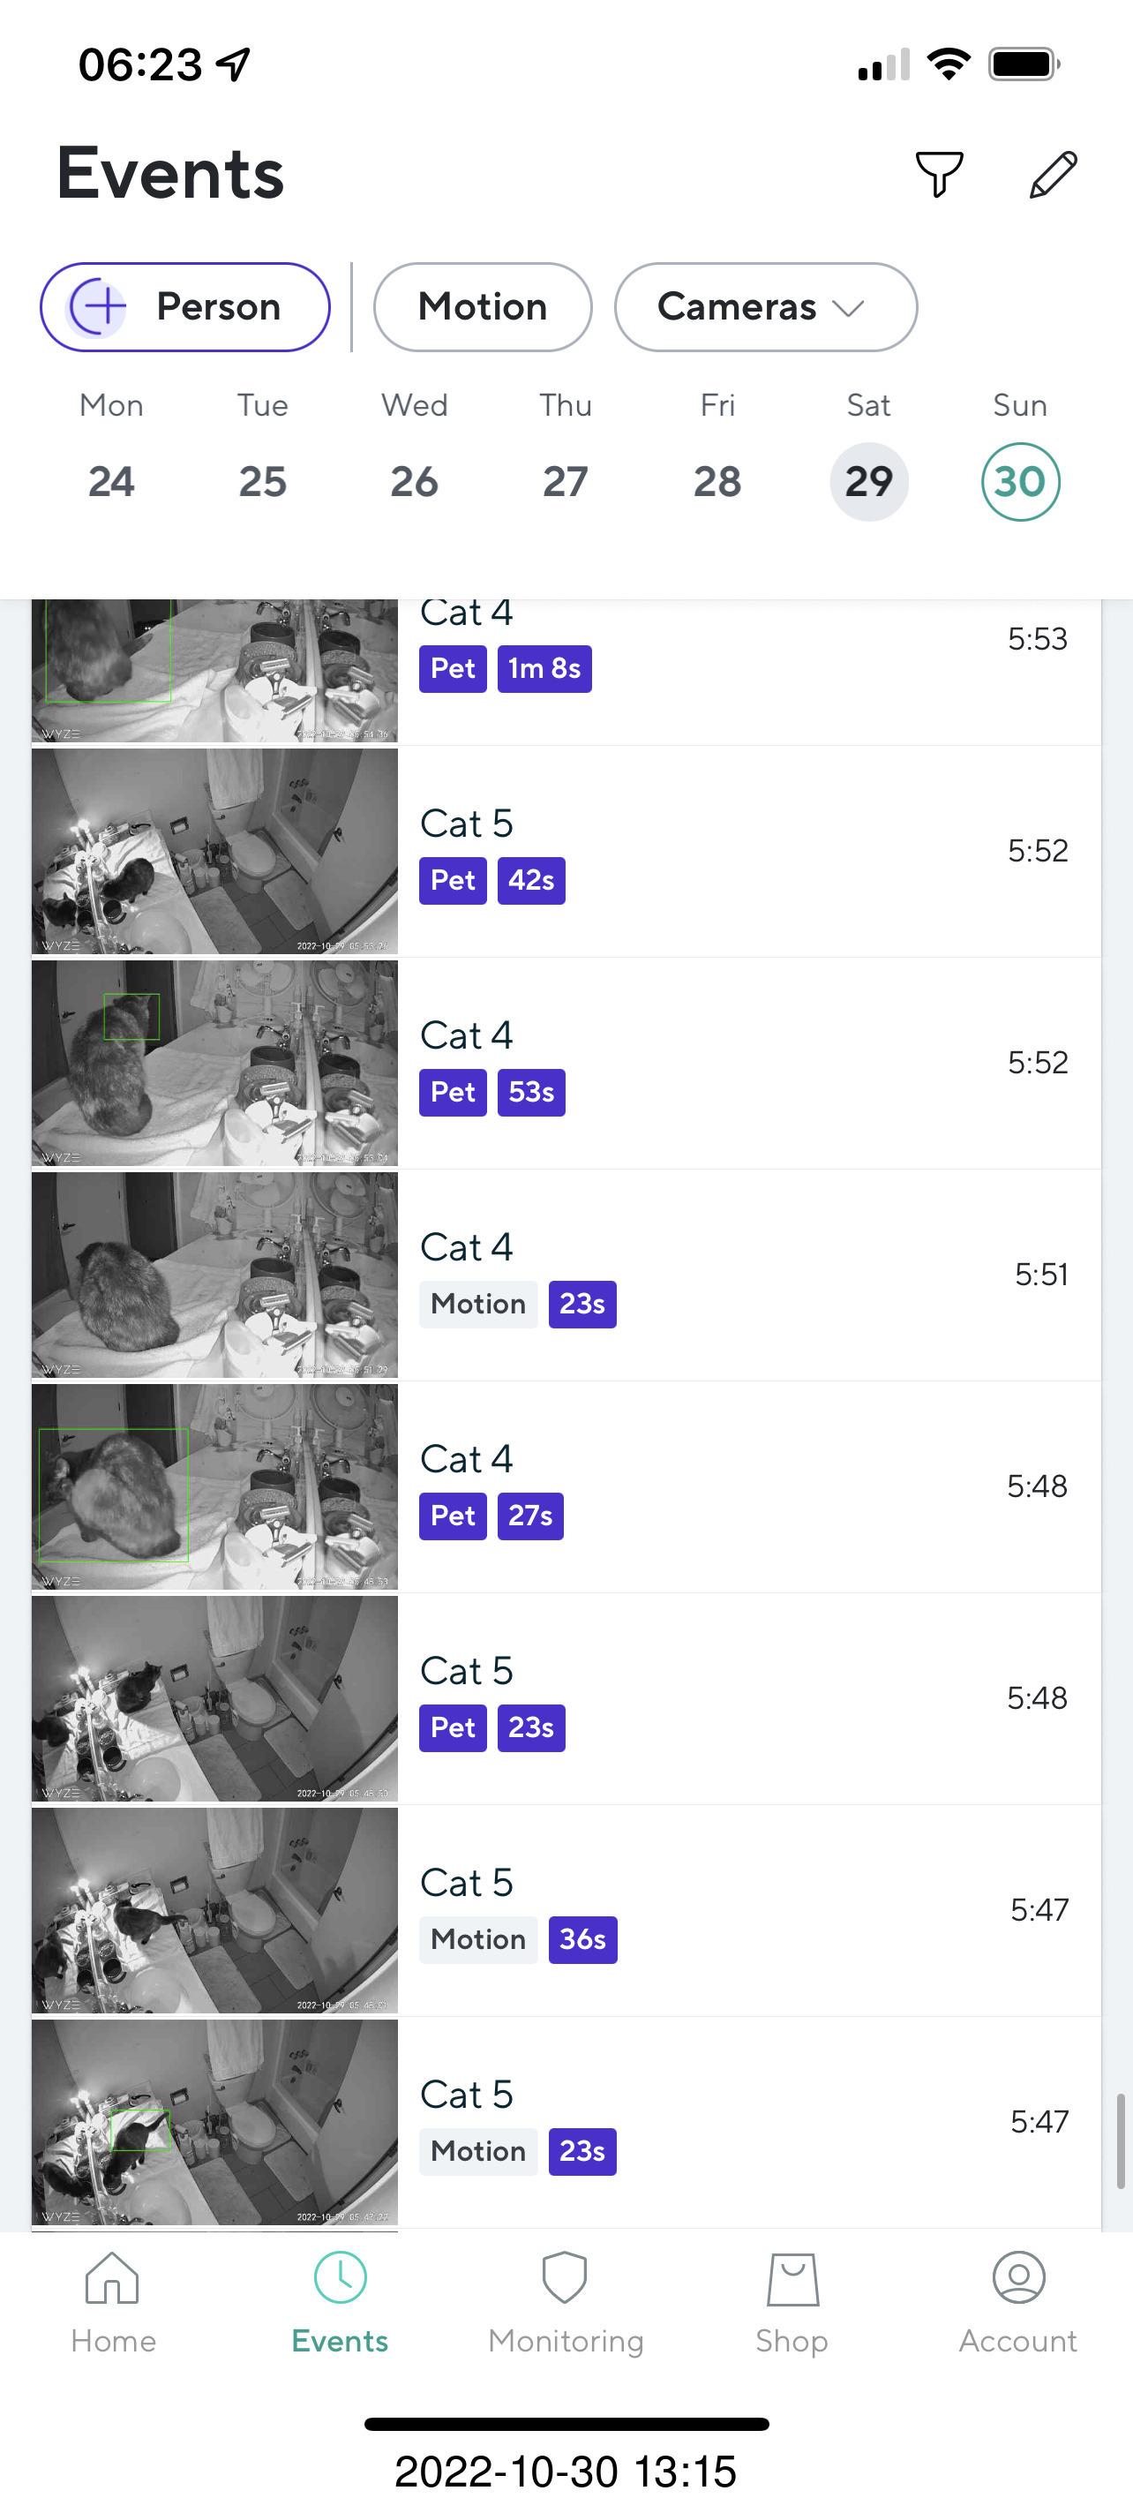Viewport: 1133px width, 2498px height.
Task: Tap the Monitoring shield icon
Action: [x=565, y=2278]
